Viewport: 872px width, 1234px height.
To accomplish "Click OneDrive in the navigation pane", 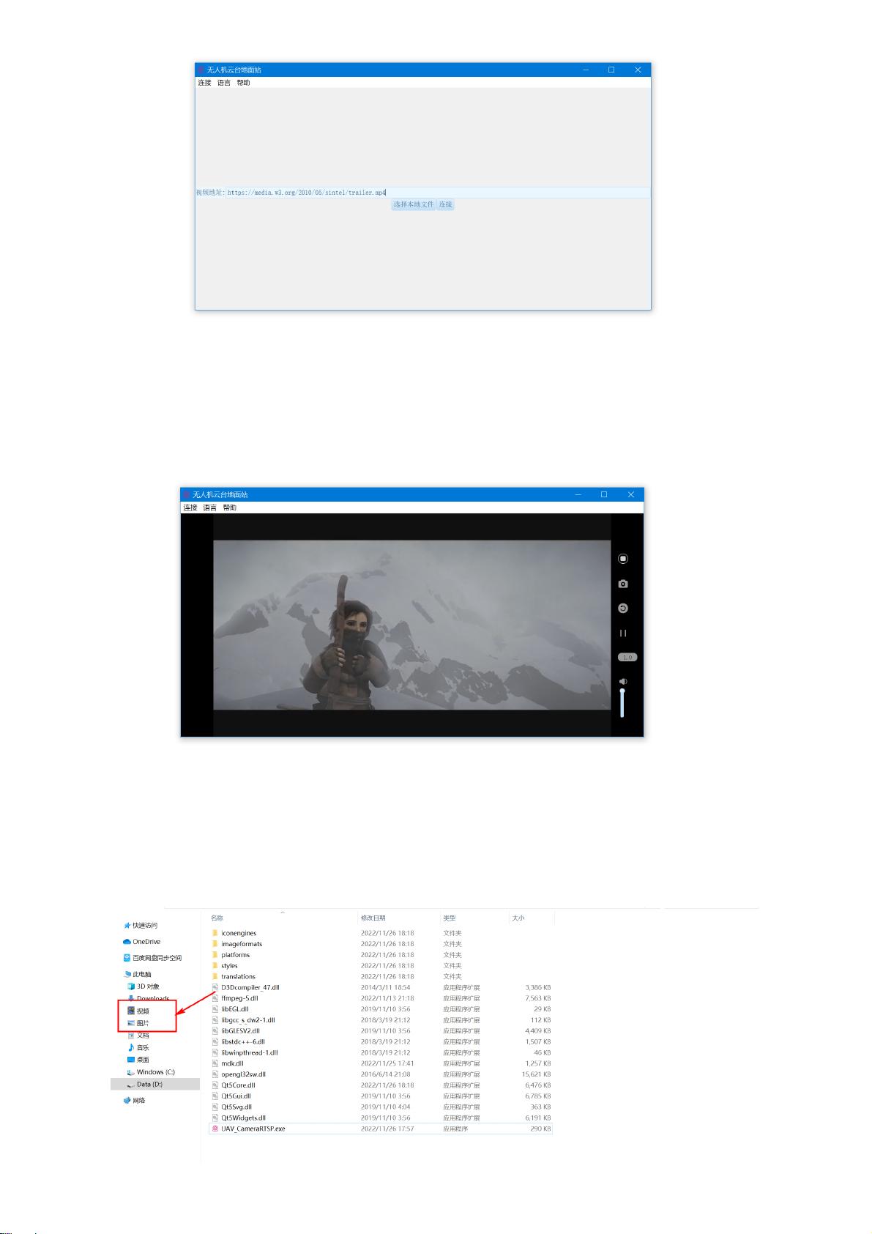I will coord(146,942).
